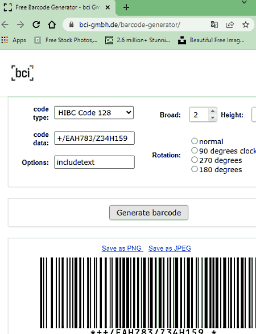The height and width of the screenshot is (334, 256).
Task: Decrease Broad value with down arrow
Action: [212, 118]
